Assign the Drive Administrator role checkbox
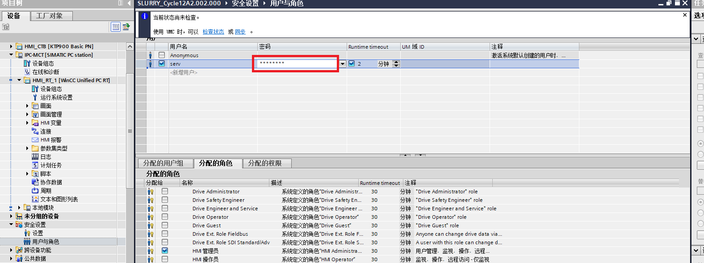The height and width of the screenshot is (263, 704). click(165, 192)
